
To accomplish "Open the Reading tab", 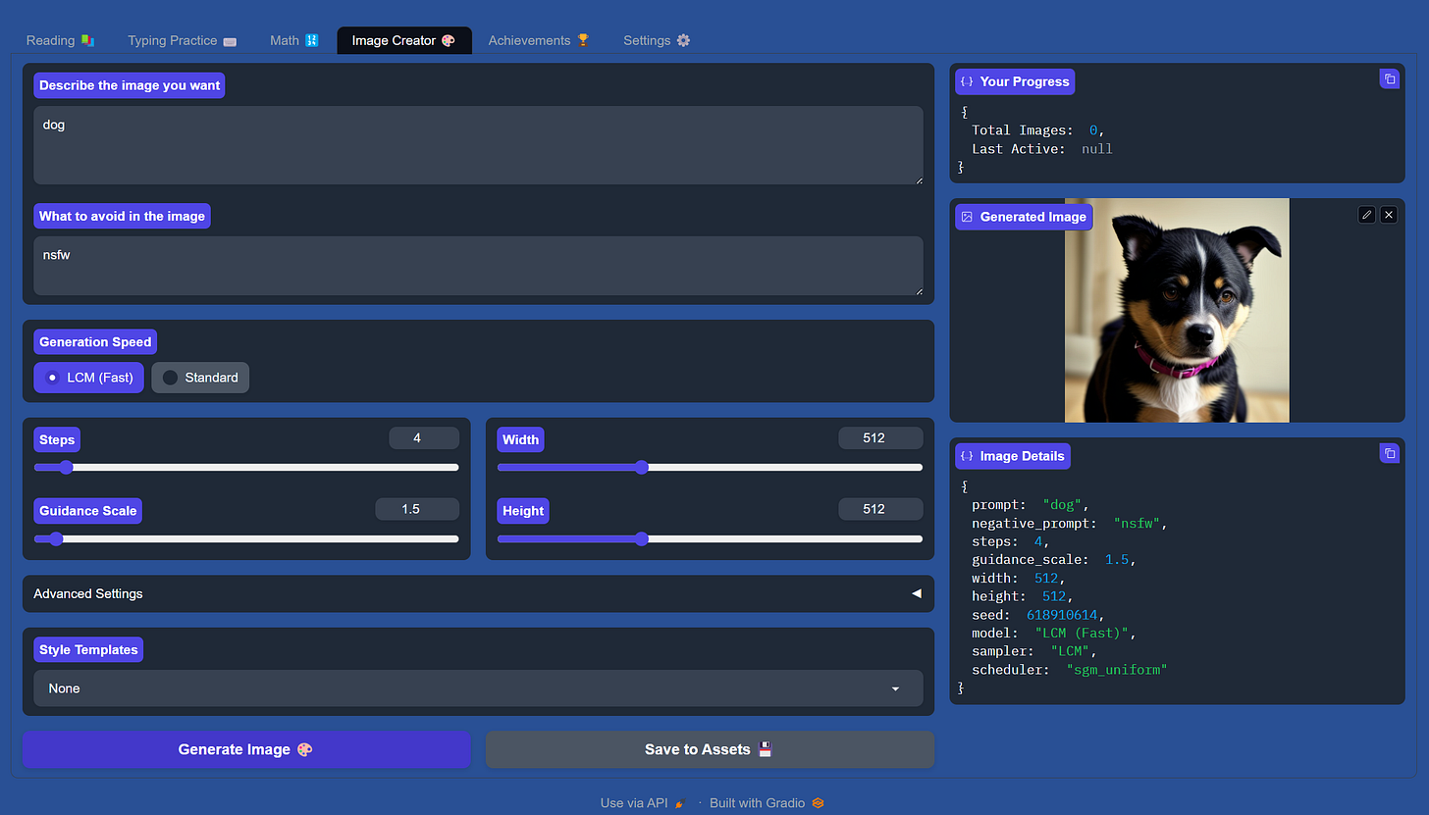I will (60, 40).
